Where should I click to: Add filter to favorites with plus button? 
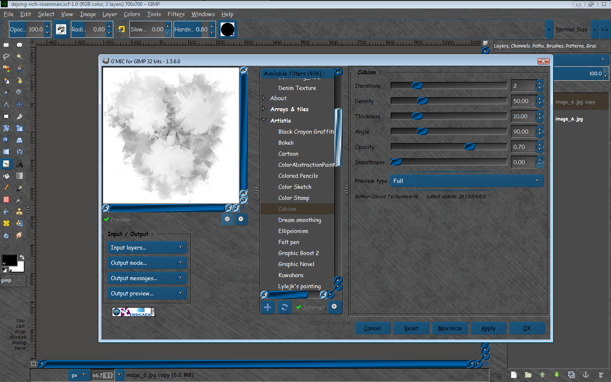click(268, 307)
